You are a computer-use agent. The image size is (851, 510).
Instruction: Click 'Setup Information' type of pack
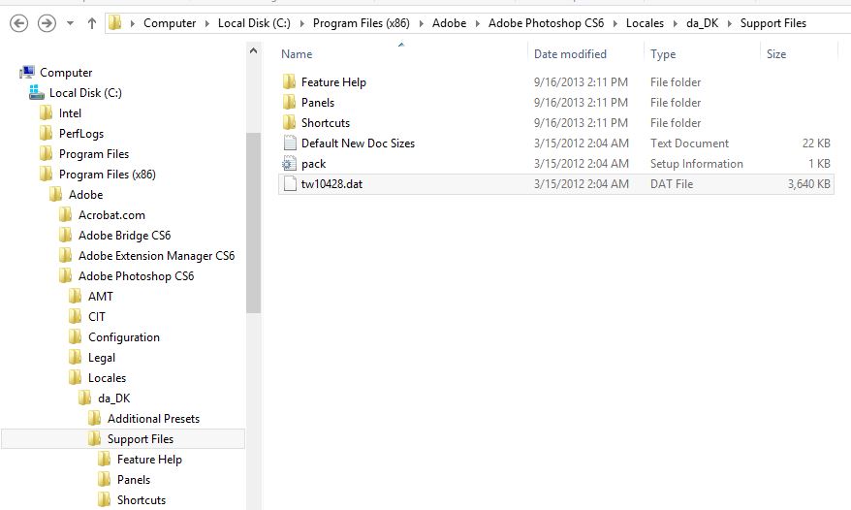pyautogui.click(x=696, y=164)
